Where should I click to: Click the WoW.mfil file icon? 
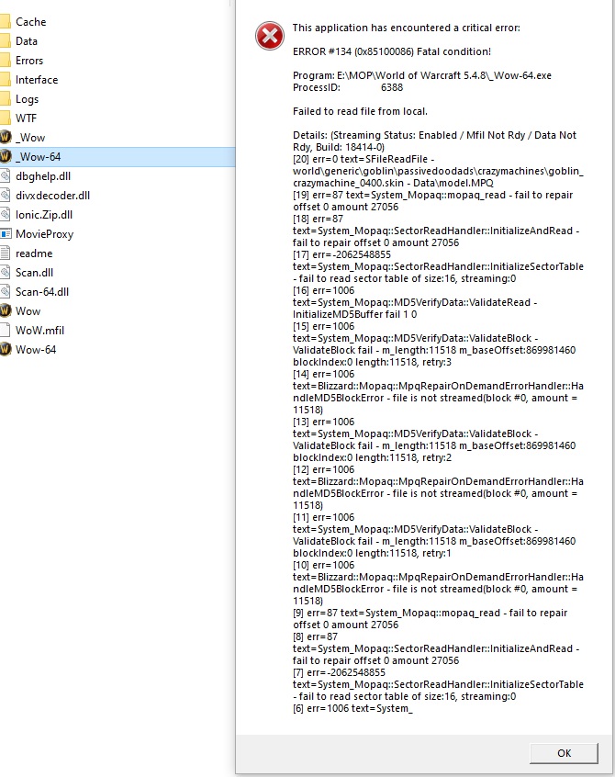5,330
